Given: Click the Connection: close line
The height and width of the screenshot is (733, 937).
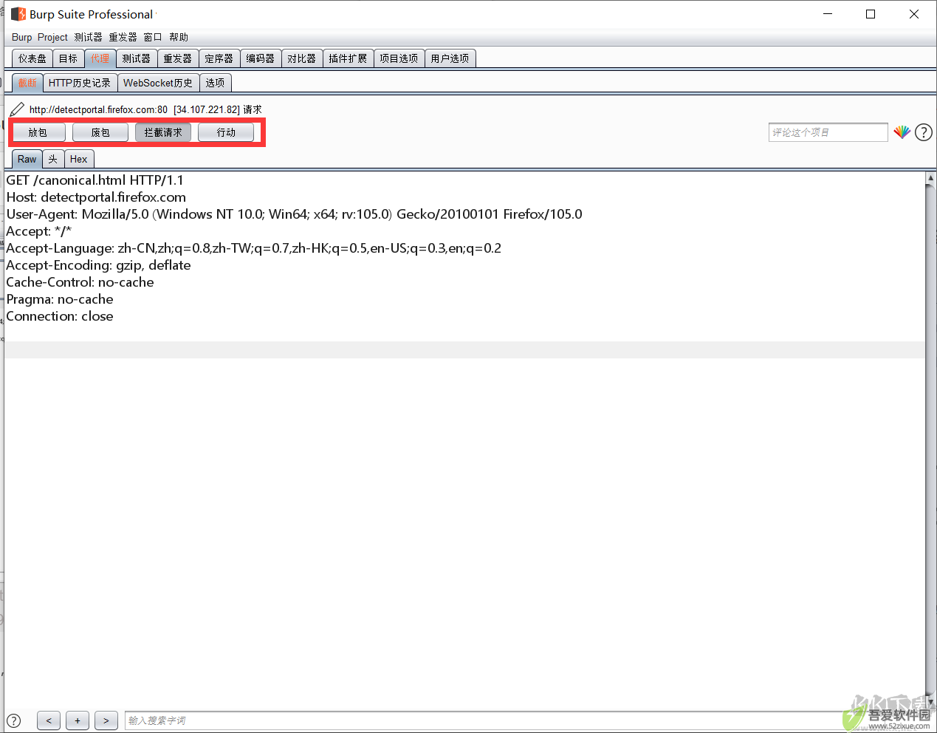Looking at the screenshot, I should [x=60, y=316].
